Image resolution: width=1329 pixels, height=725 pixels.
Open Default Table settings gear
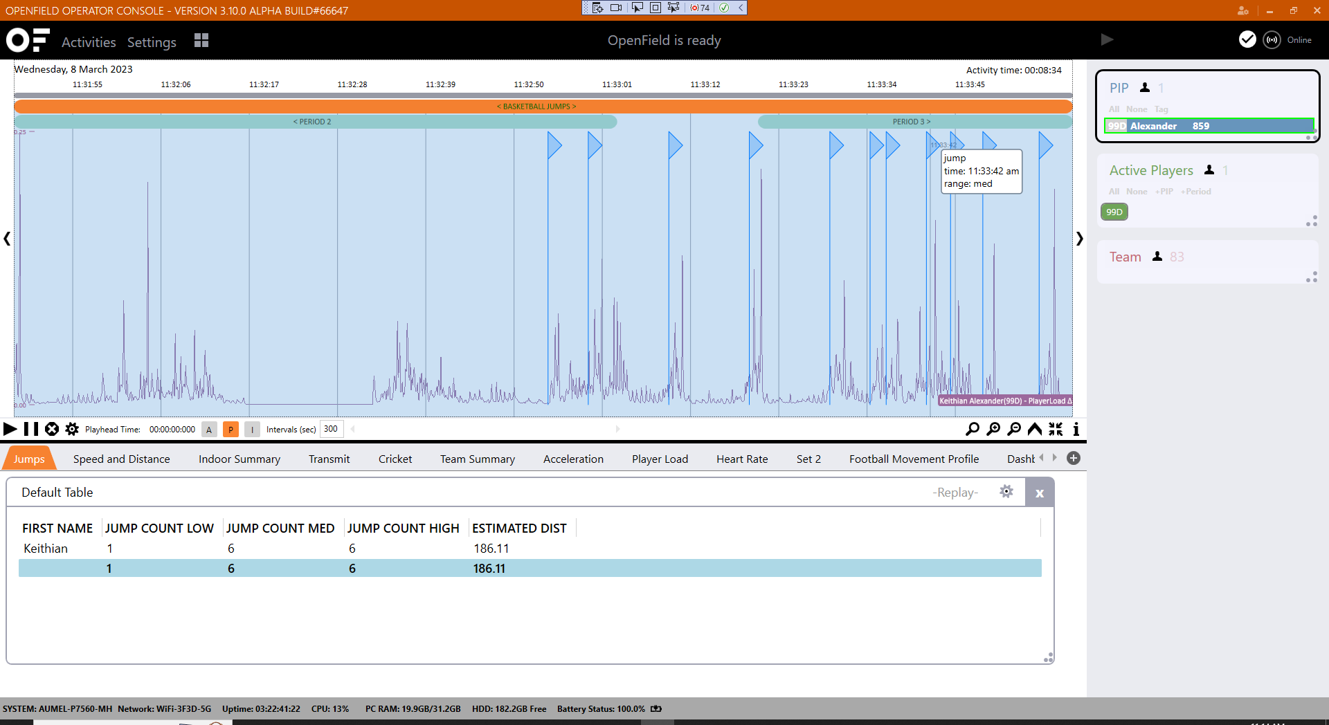[1006, 491]
